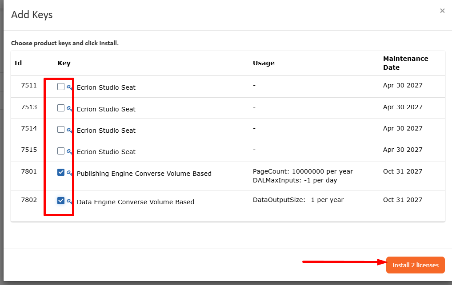452x285 pixels.
Task: Click the key icon in row 7511
Action: pyautogui.click(x=69, y=87)
